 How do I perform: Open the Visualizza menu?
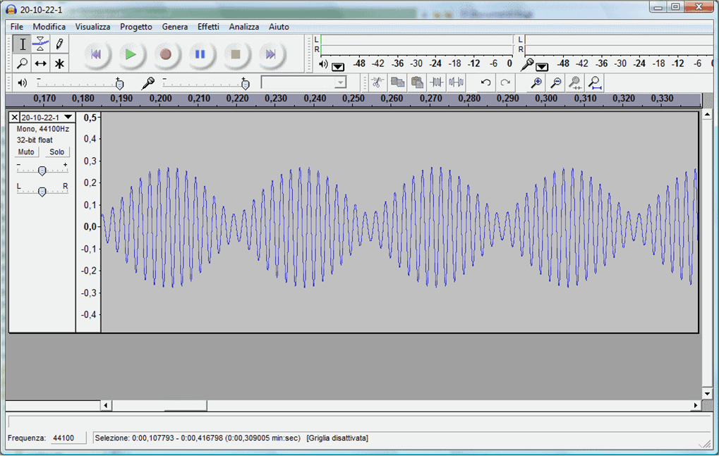click(92, 27)
